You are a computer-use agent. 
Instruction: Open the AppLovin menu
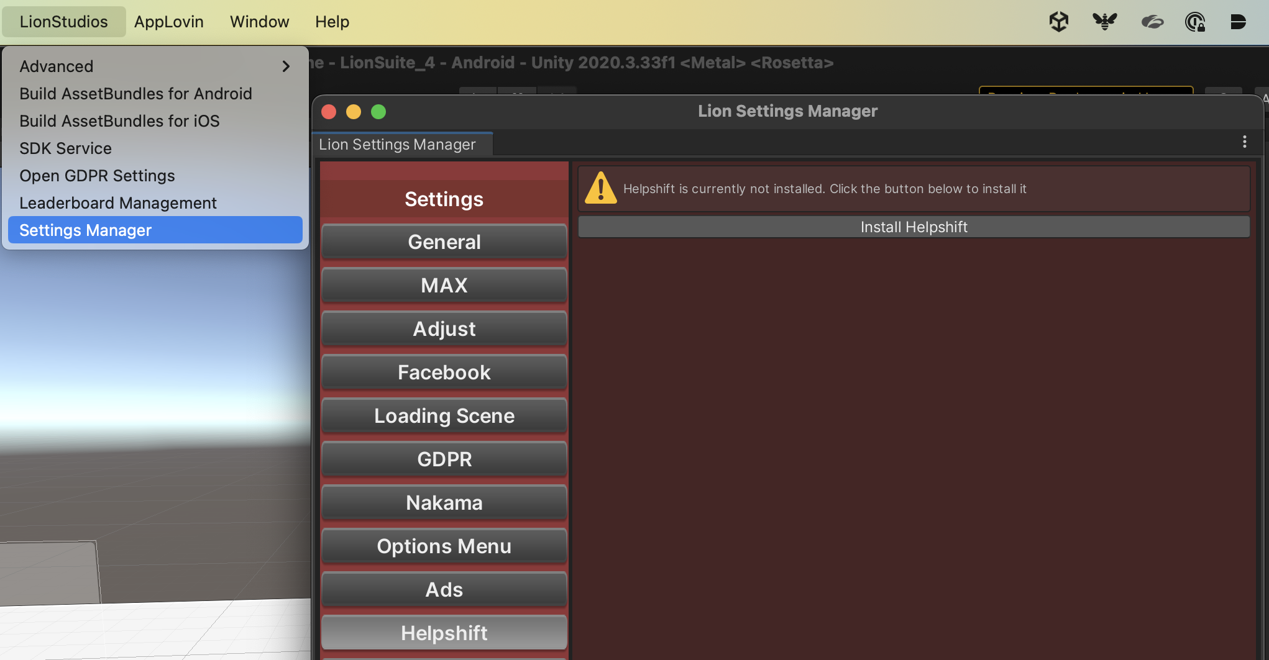169,22
